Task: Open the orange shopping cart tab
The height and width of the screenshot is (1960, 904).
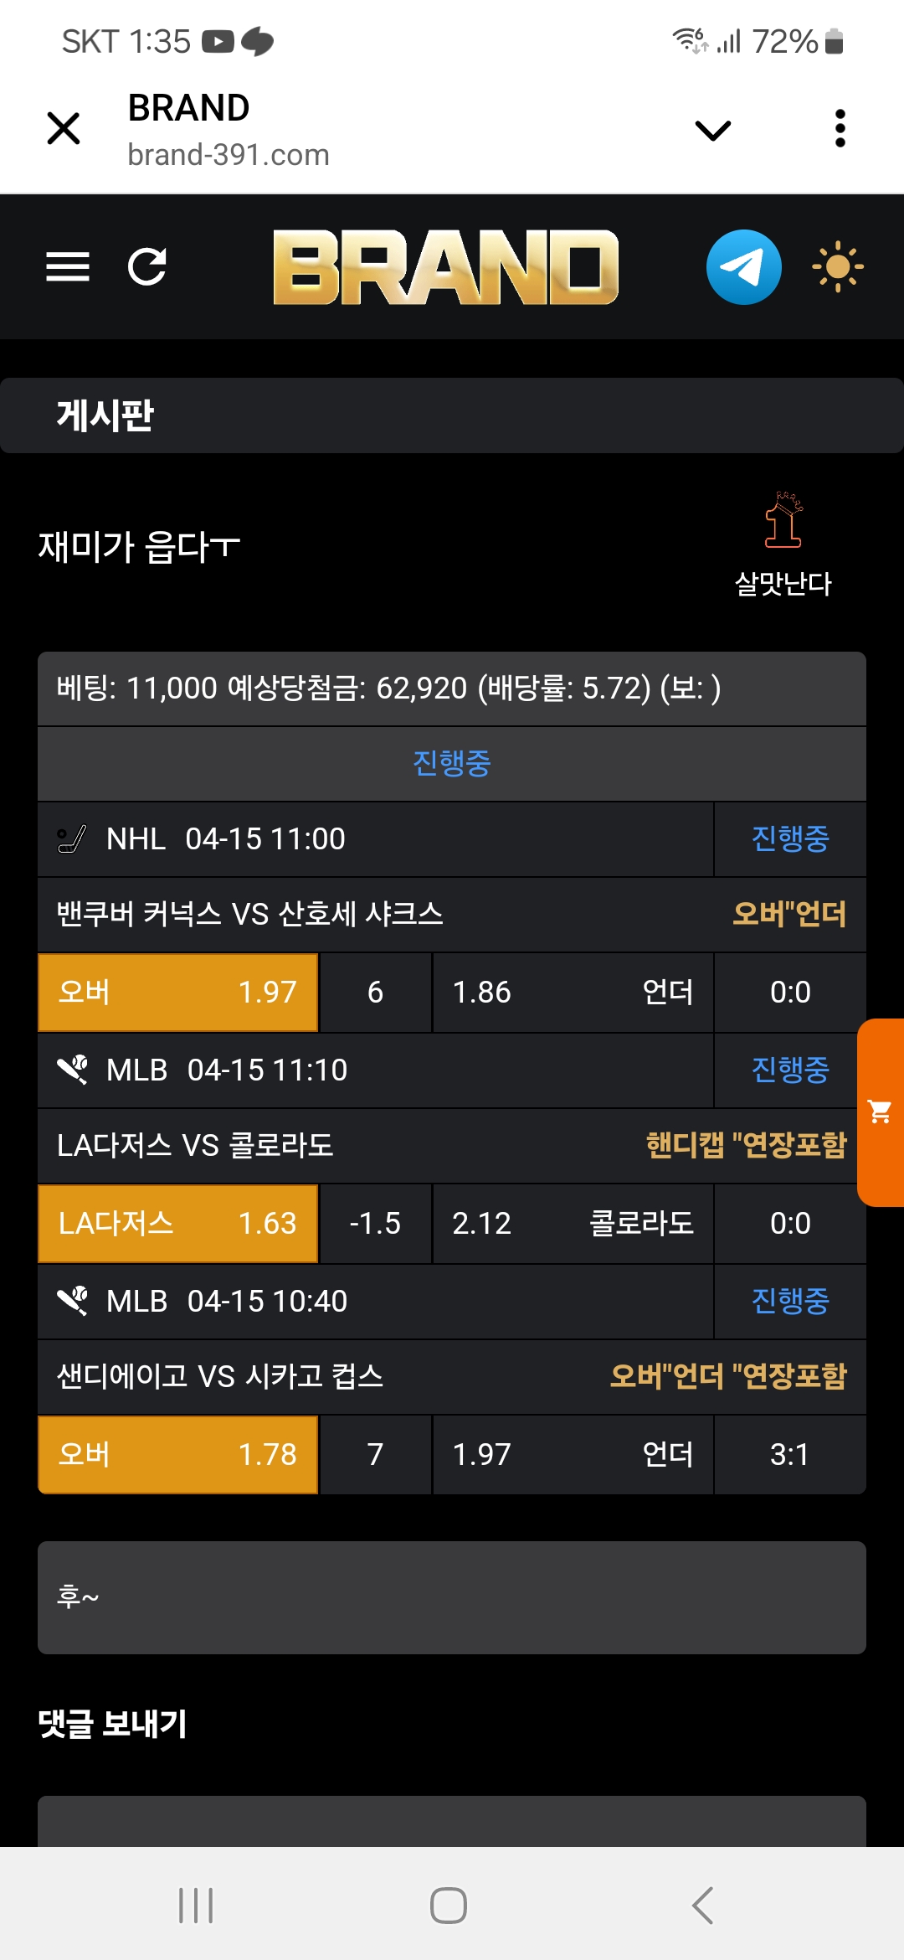Action: point(880,1112)
